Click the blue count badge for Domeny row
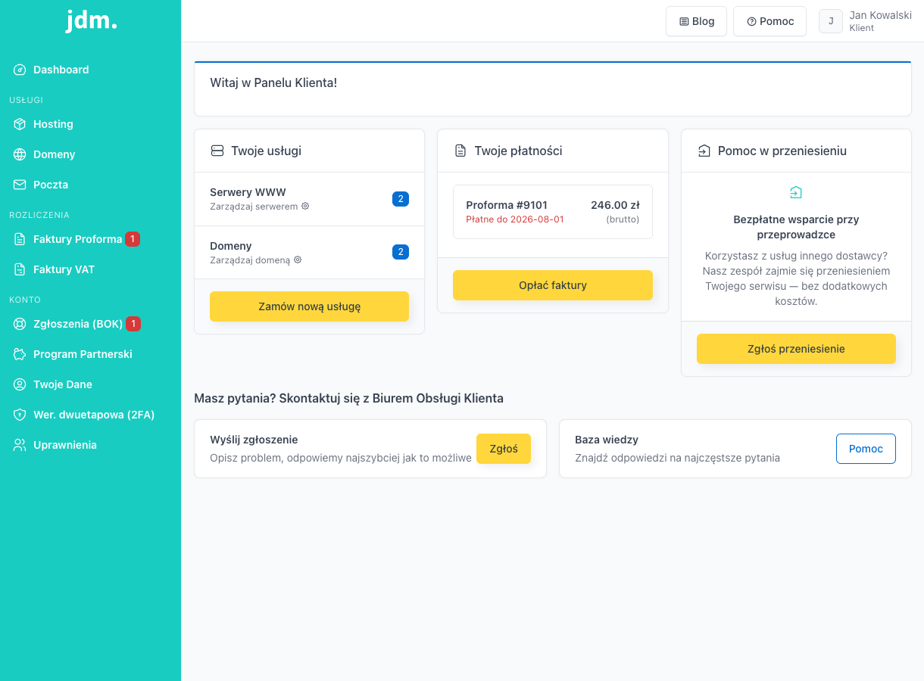This screenshot has height=681, width=924. [401, 252]
